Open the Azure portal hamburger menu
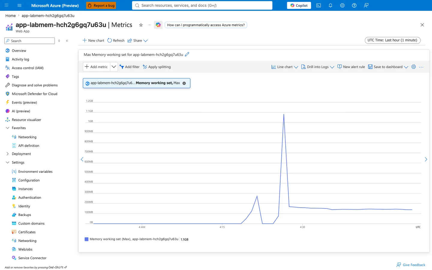Screen dimensions: 432x270 click(19, 5)
